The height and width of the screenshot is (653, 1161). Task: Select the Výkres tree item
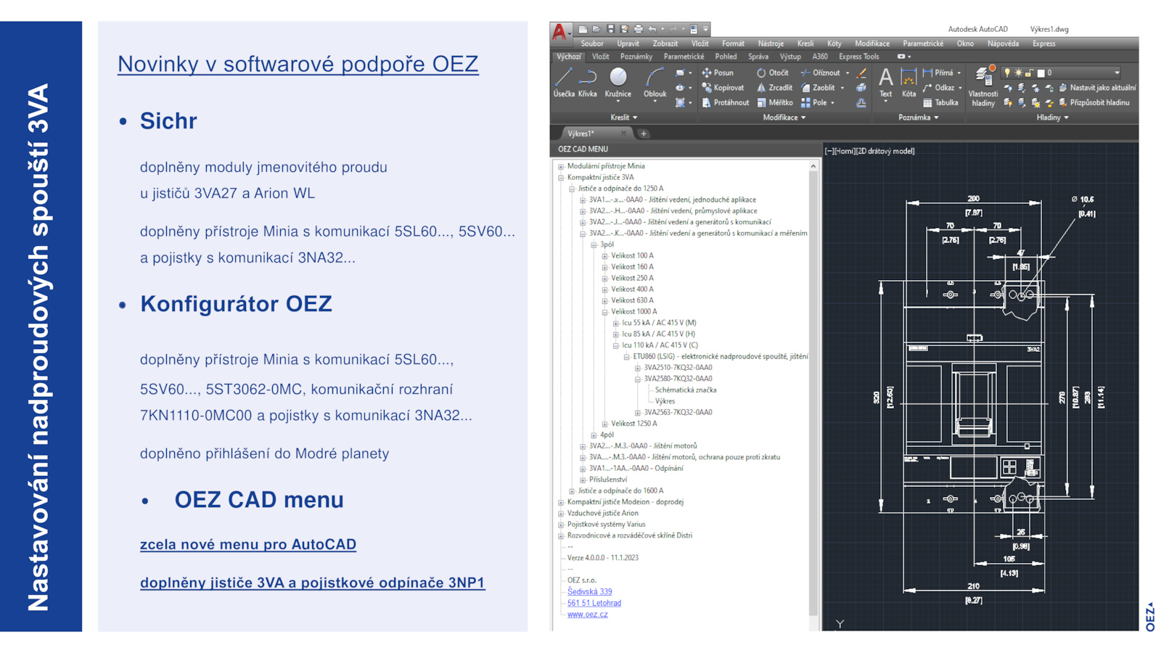click(x=665, y=401)
